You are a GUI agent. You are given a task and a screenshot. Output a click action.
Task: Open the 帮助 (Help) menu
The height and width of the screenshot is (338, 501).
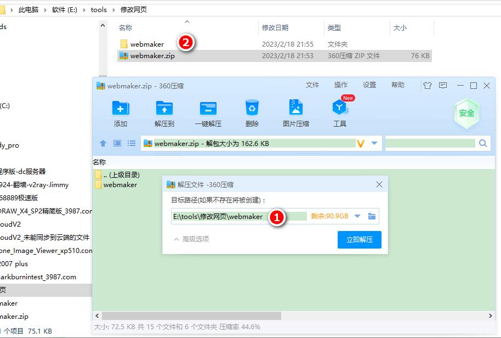[x=398, y=85]
